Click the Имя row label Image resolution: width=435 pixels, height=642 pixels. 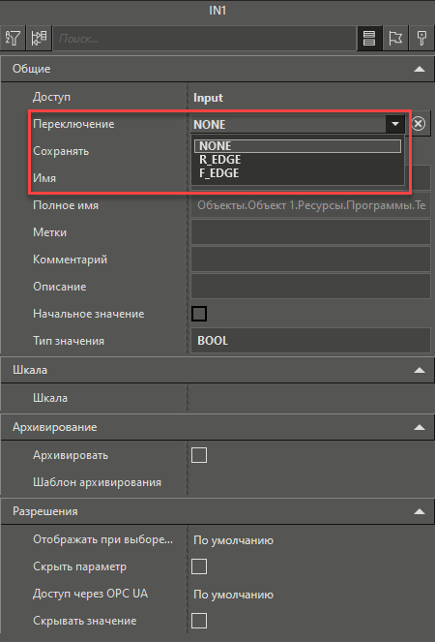[44, 178]
